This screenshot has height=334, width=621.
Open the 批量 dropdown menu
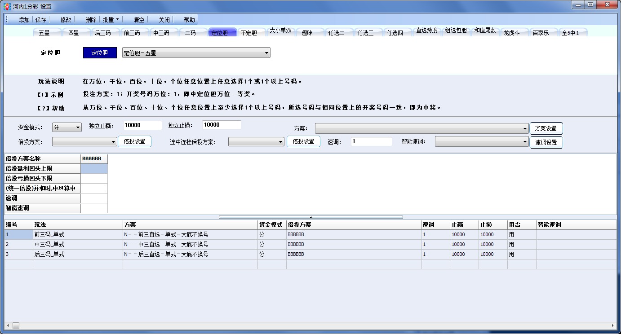pos(111,20)
